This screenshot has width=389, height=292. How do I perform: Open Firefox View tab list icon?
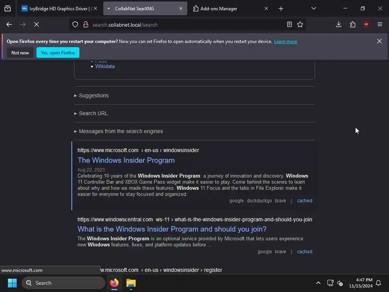click(x=8, y=8)
